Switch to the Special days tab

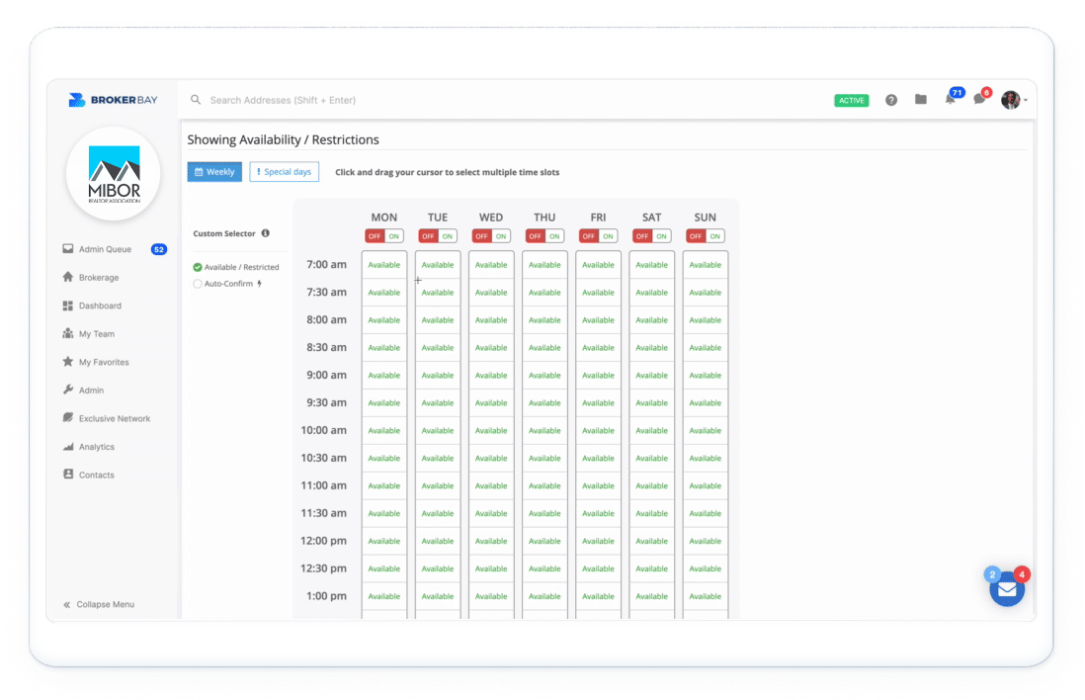pyautogui.click(x=284, y=172)
